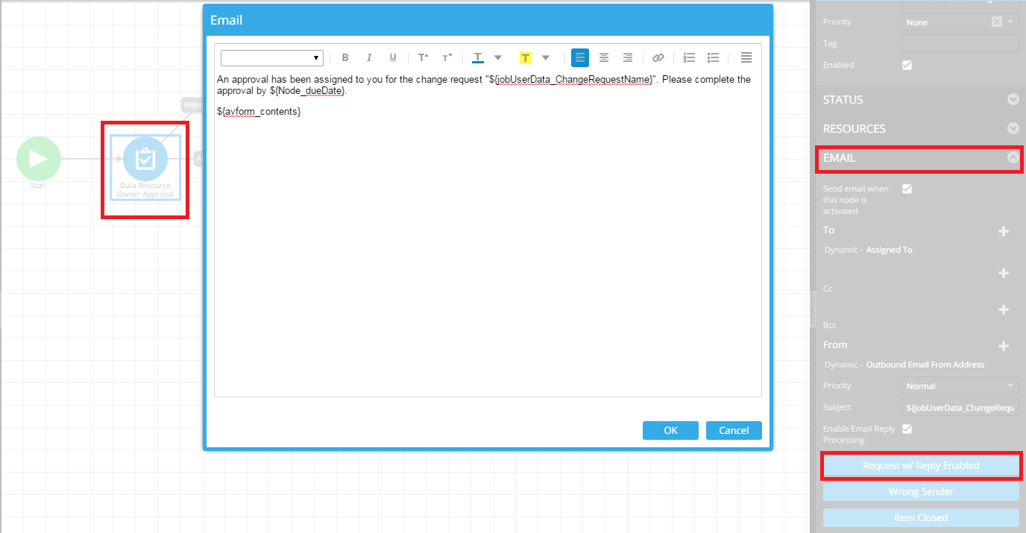Apply italic formatting
The image size is (1026, 533).
pos(368,57)
